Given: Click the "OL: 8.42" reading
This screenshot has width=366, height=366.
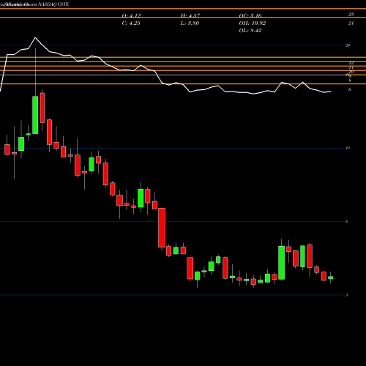Looking at the screenshot, I should [250, 31].
